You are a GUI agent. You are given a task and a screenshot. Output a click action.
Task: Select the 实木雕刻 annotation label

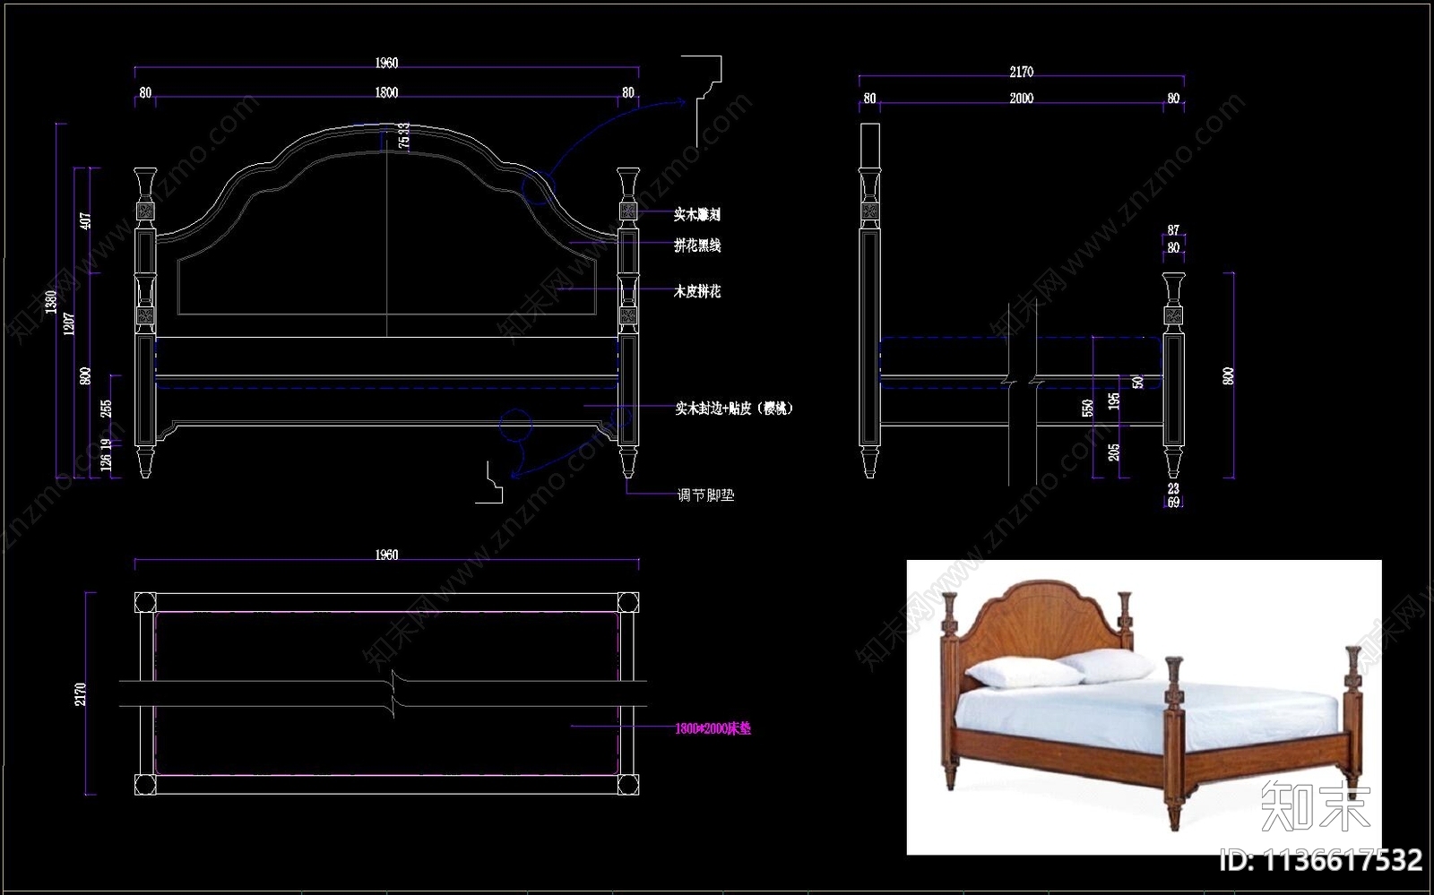[x=696, y=215]
